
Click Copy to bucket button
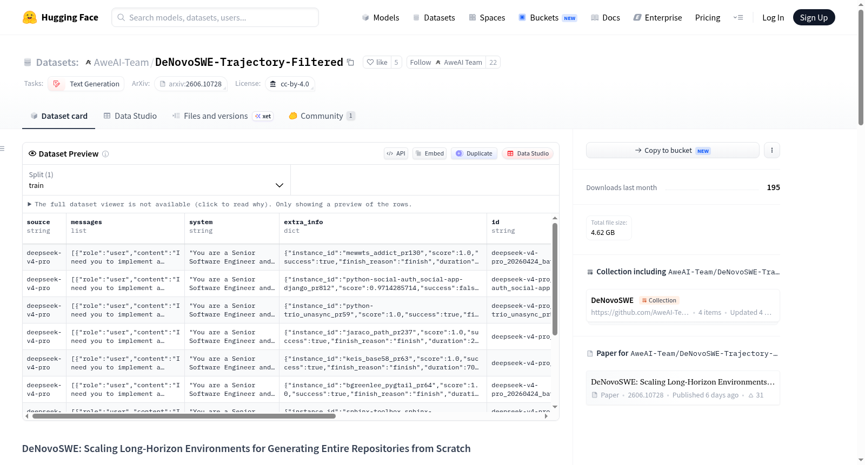pos(673,150)
